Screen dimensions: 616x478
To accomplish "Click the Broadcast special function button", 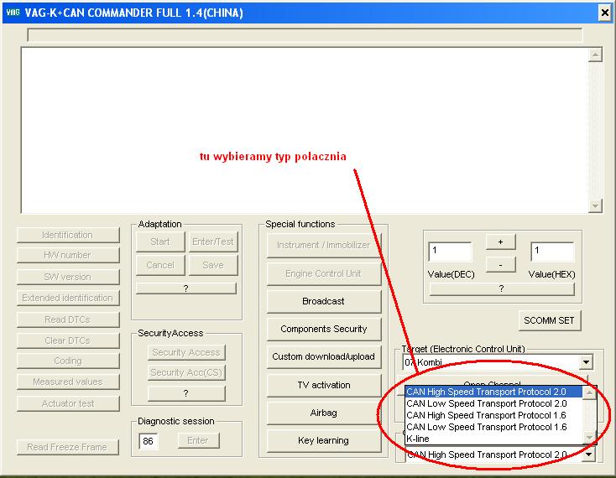I will 323,301.
